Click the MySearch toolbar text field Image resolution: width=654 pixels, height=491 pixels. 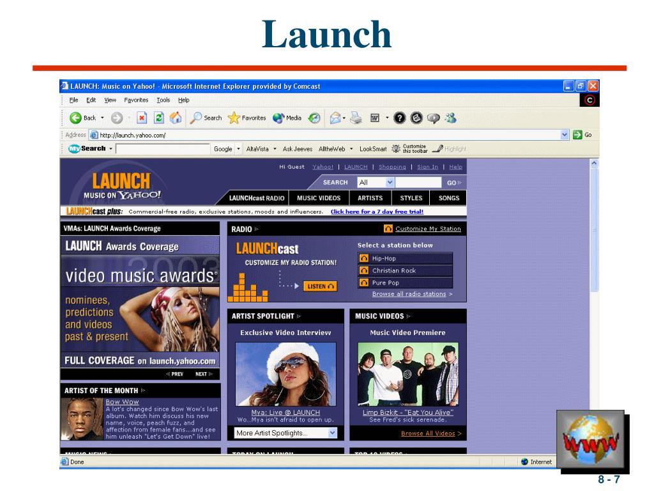pyautogui.click(x=163, y=148)
